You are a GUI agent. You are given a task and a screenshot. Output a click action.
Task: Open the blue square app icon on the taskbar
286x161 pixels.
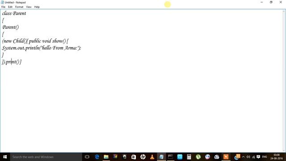pyautogui.click(x=180, y=157)
